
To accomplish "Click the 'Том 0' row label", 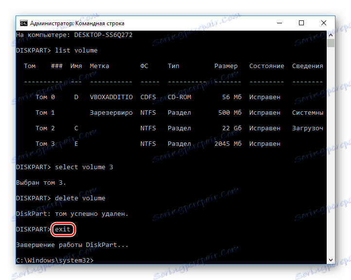I will pyautogui.click(x=45, y=97).
